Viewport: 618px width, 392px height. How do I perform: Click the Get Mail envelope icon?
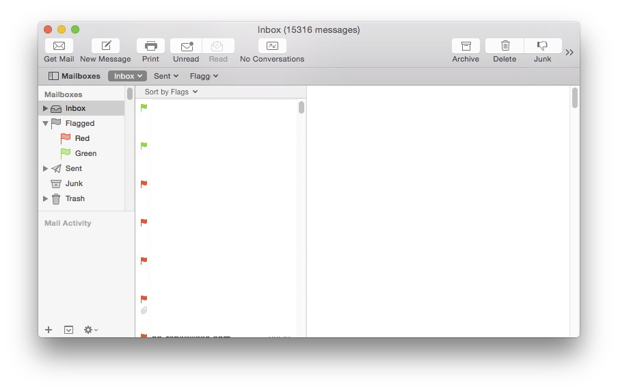point(59,46)
